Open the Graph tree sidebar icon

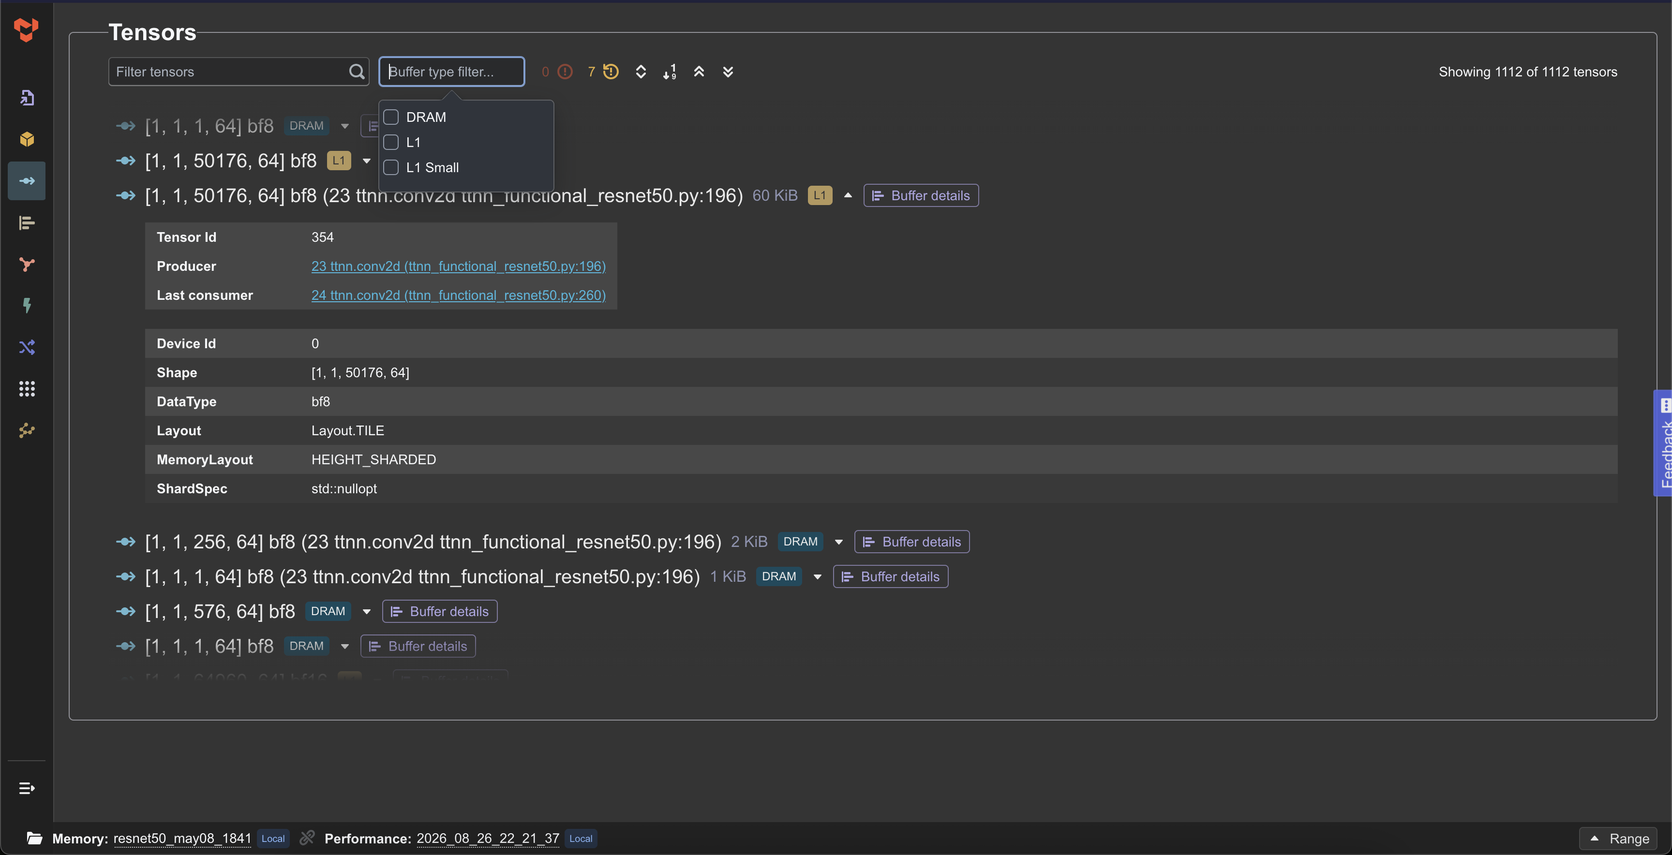tap(27, 265)
